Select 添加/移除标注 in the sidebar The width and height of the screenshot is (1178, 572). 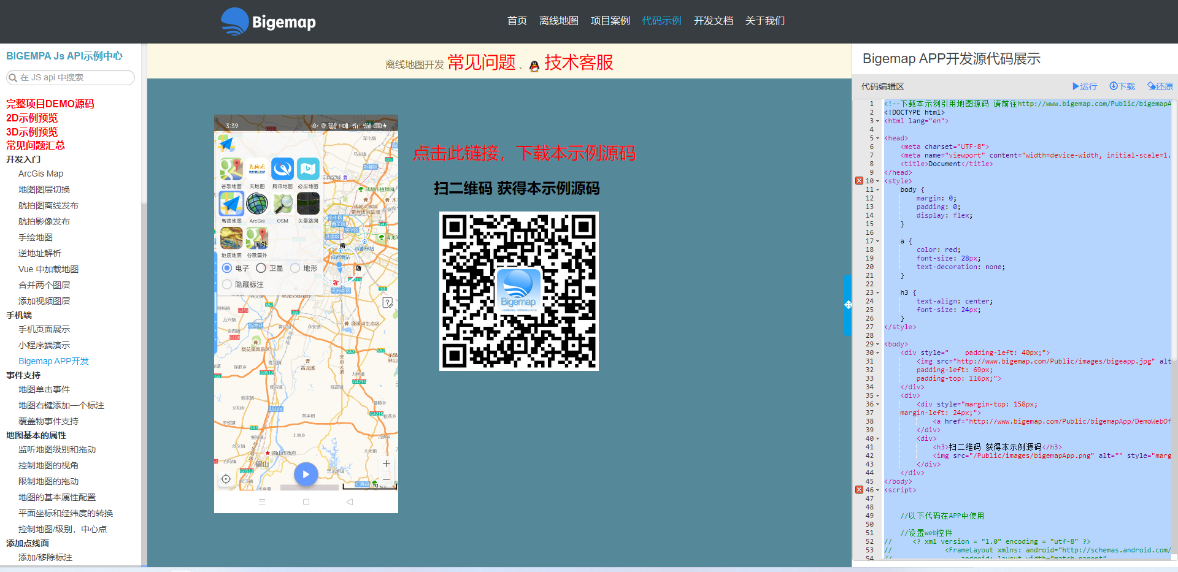[45, 558]
